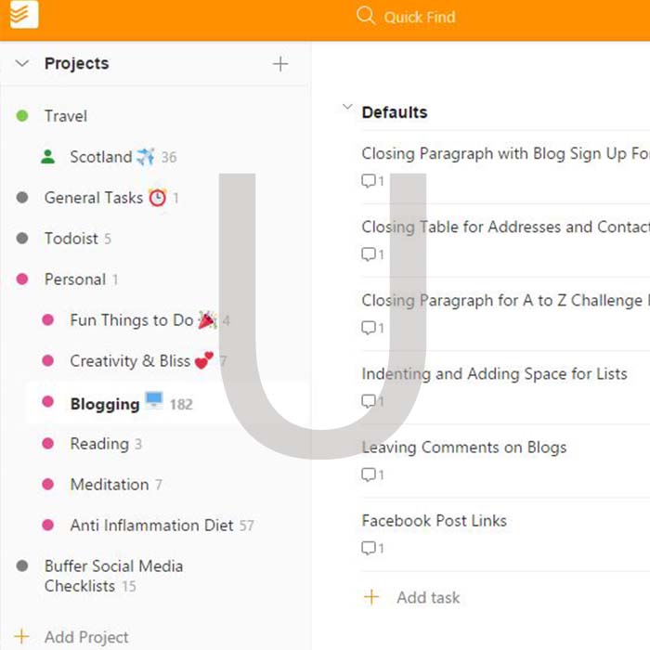Open the Indenting and Adding Space for Lists task
This screenshot has height=650, width=650.
coord(494,374)
